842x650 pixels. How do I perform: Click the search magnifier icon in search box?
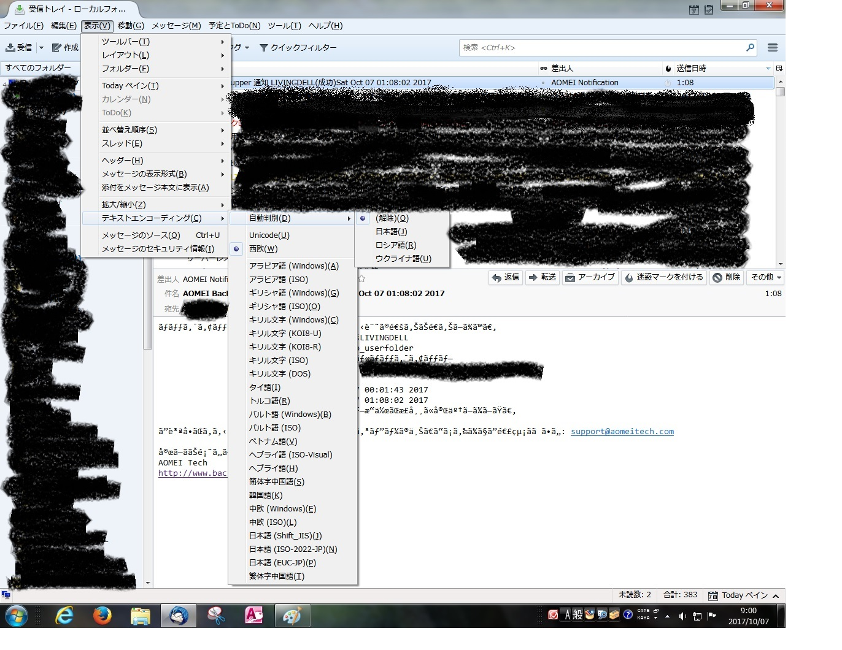[749, 48]
